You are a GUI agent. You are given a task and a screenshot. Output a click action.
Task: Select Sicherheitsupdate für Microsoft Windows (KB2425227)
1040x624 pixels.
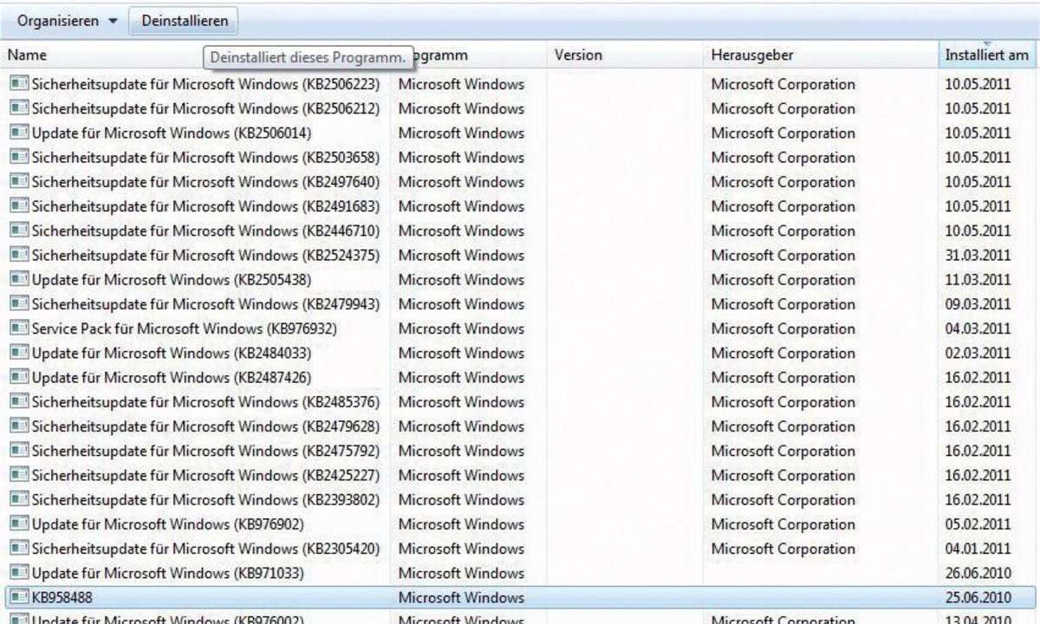[x=205, y=475]
